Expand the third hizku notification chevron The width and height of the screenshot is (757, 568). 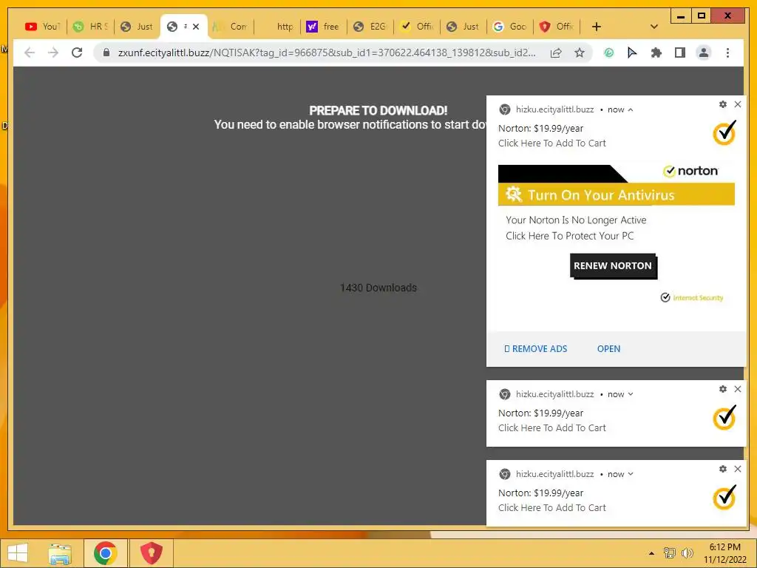(x=631, y=474)
